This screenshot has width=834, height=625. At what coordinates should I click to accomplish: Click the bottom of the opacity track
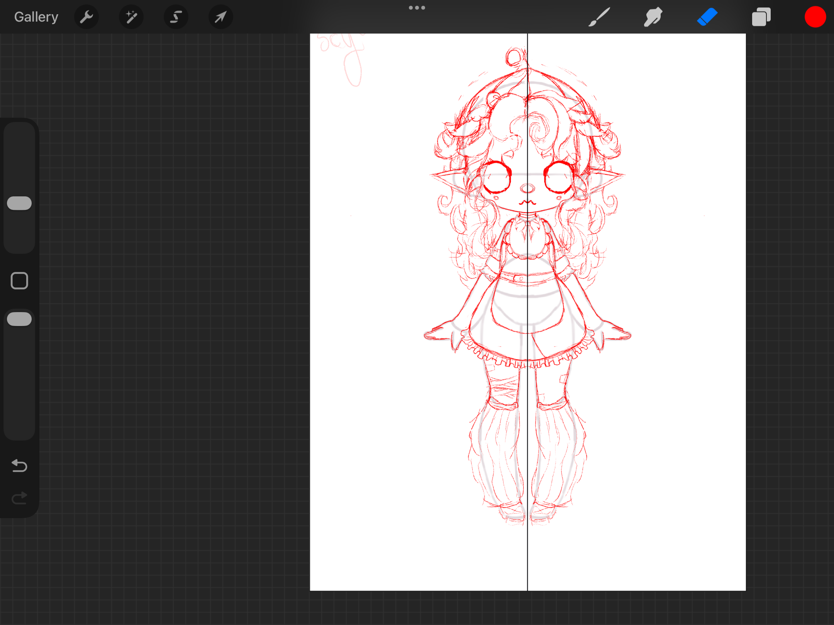[x=19, y=430]
